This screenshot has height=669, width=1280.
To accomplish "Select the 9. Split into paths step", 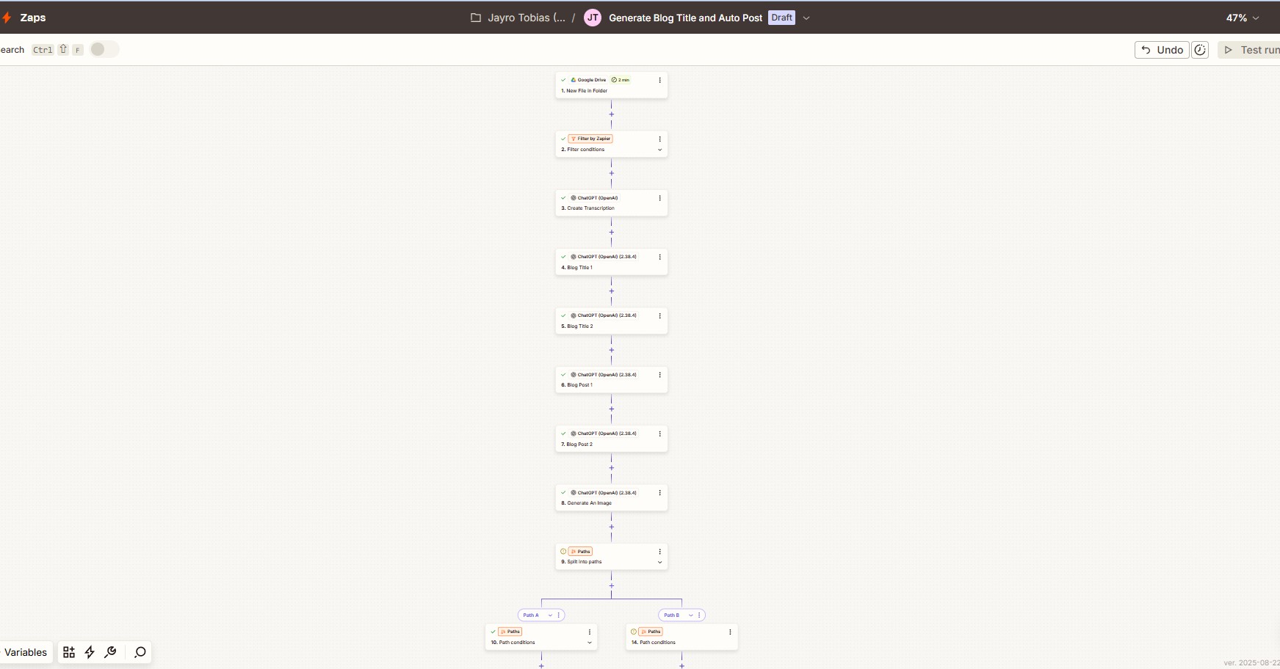I will point(611,557).
